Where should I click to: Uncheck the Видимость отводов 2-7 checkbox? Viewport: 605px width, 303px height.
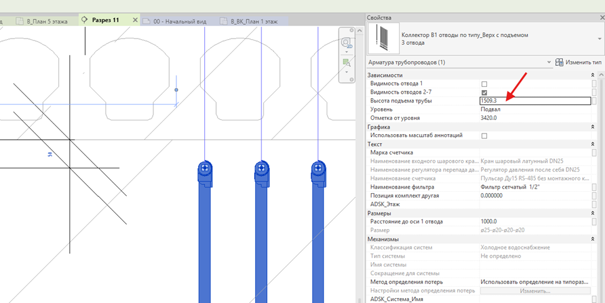pyautogui.click(x=484, y=93)
